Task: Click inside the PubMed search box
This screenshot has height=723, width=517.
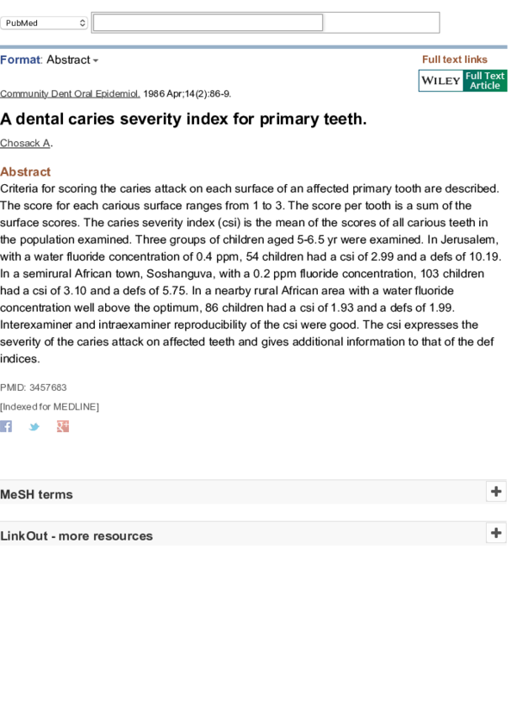Action: tap(207, 22)
